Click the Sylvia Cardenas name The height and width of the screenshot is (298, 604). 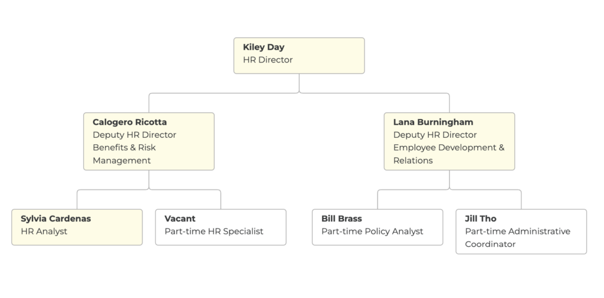click(x=55, y=218)
